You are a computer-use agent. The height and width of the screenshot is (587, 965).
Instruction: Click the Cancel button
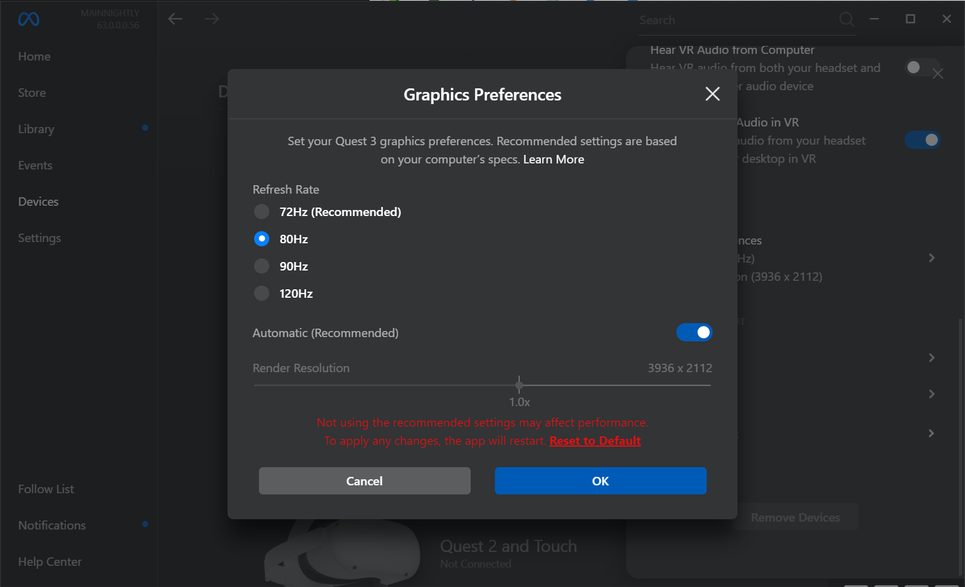click(x=364, y=481)
